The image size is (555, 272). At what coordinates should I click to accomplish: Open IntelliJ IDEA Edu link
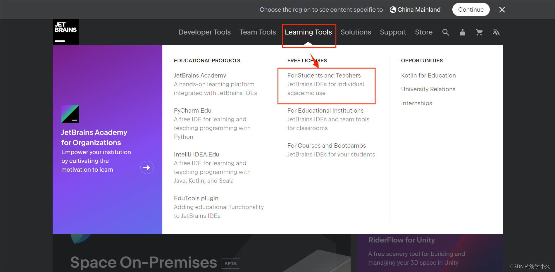pyautogui.click(x=197, y=154)
